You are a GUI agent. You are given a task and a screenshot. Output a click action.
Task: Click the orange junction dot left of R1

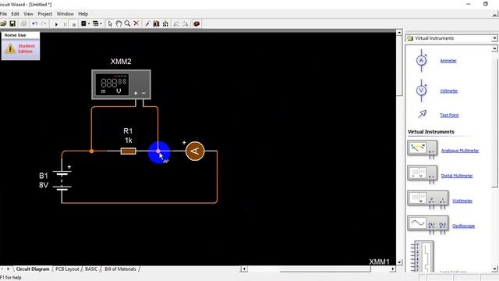coord(91,151)
